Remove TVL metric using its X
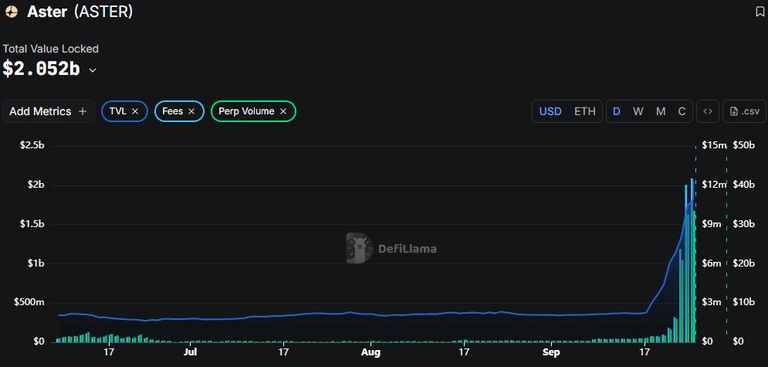 [x=135, y=111]
